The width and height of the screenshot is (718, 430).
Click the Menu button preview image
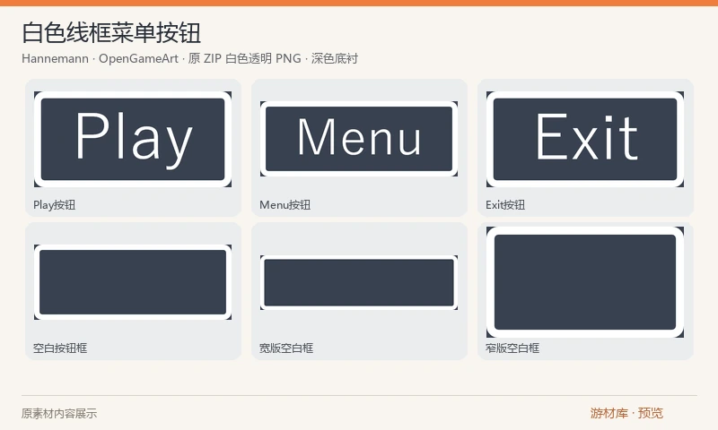359,139
